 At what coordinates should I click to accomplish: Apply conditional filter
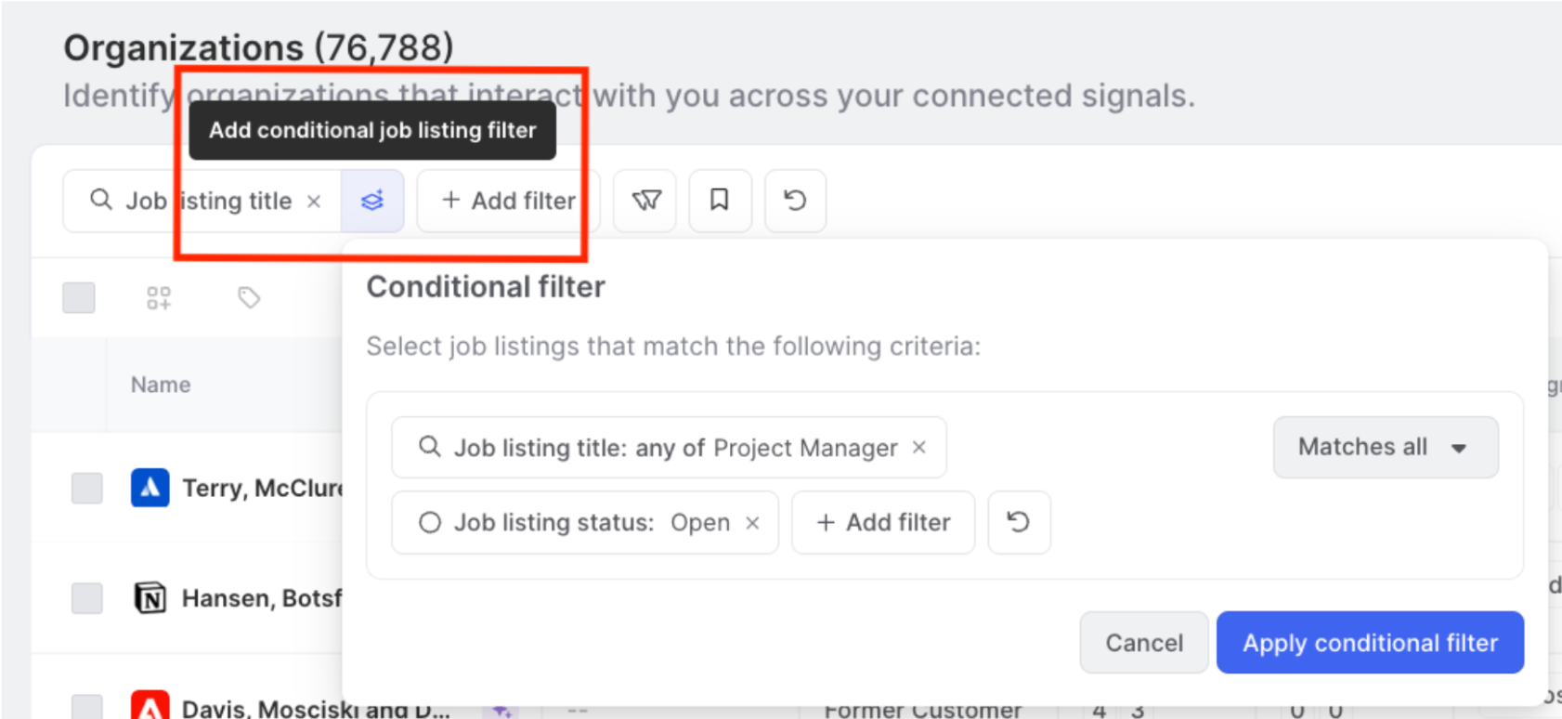point(1370,643)
